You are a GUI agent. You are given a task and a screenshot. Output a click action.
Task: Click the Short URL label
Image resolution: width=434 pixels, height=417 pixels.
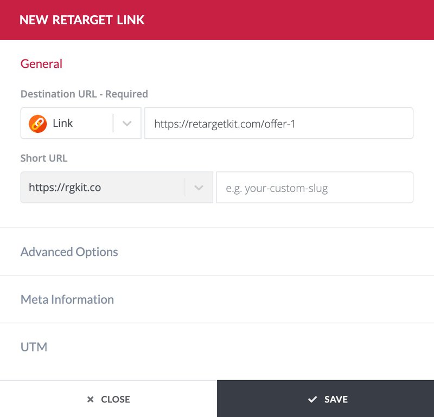44,158
